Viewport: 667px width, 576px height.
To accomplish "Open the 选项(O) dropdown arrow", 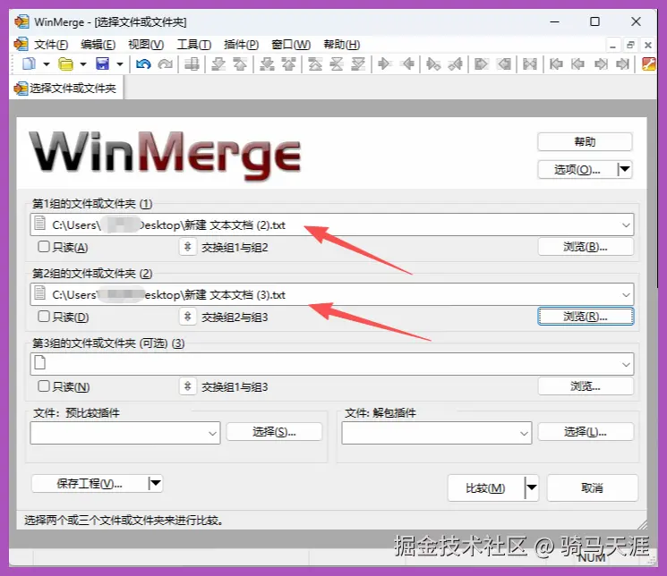I will pyautogui.click(x=624, y=169).
